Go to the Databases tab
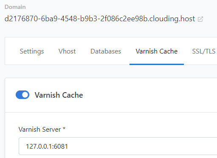 106,51
